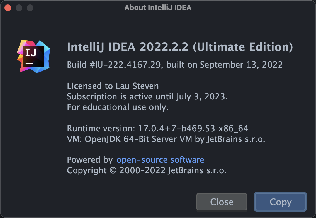Click the IntelliJ IDEA logo icon

point(33,56)
